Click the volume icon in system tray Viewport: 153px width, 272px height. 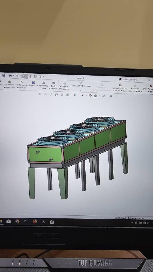[148, 223]
